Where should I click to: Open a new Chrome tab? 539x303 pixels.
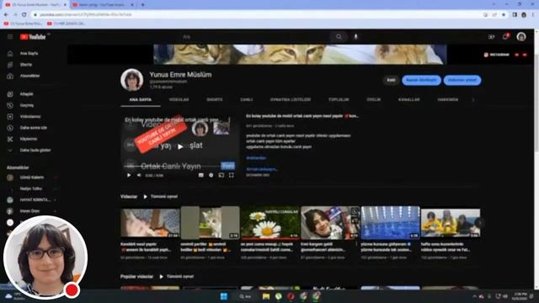(142, 5)
